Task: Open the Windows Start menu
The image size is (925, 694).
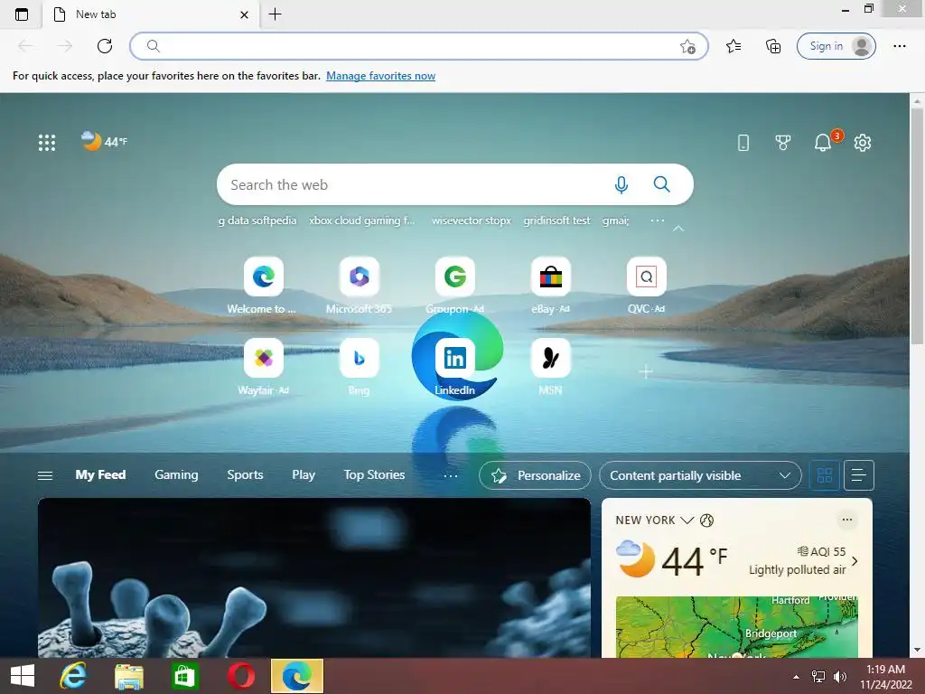Action: (x=23, y=676)
